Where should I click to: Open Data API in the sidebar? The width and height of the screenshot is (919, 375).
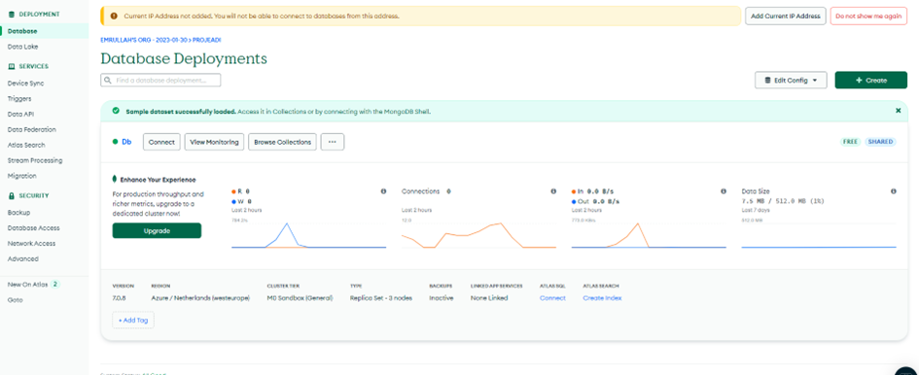[x=20, y=115]
